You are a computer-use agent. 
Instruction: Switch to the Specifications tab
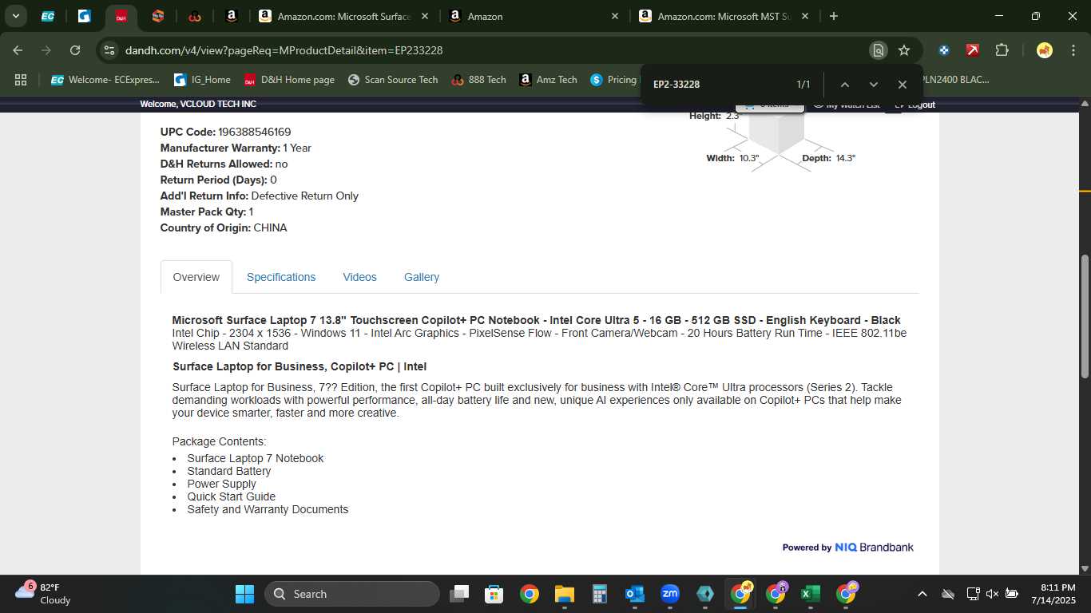[281, 277]
